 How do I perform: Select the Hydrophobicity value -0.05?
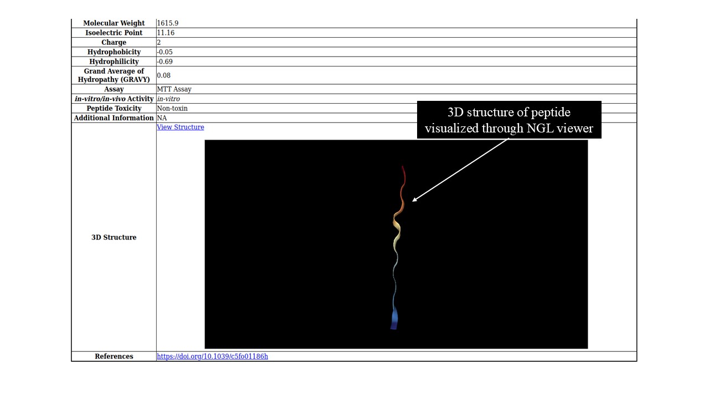pyautogui.click(x=165, y=52)
